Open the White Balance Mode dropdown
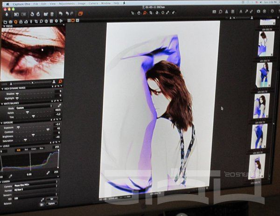 click(34, 107)
